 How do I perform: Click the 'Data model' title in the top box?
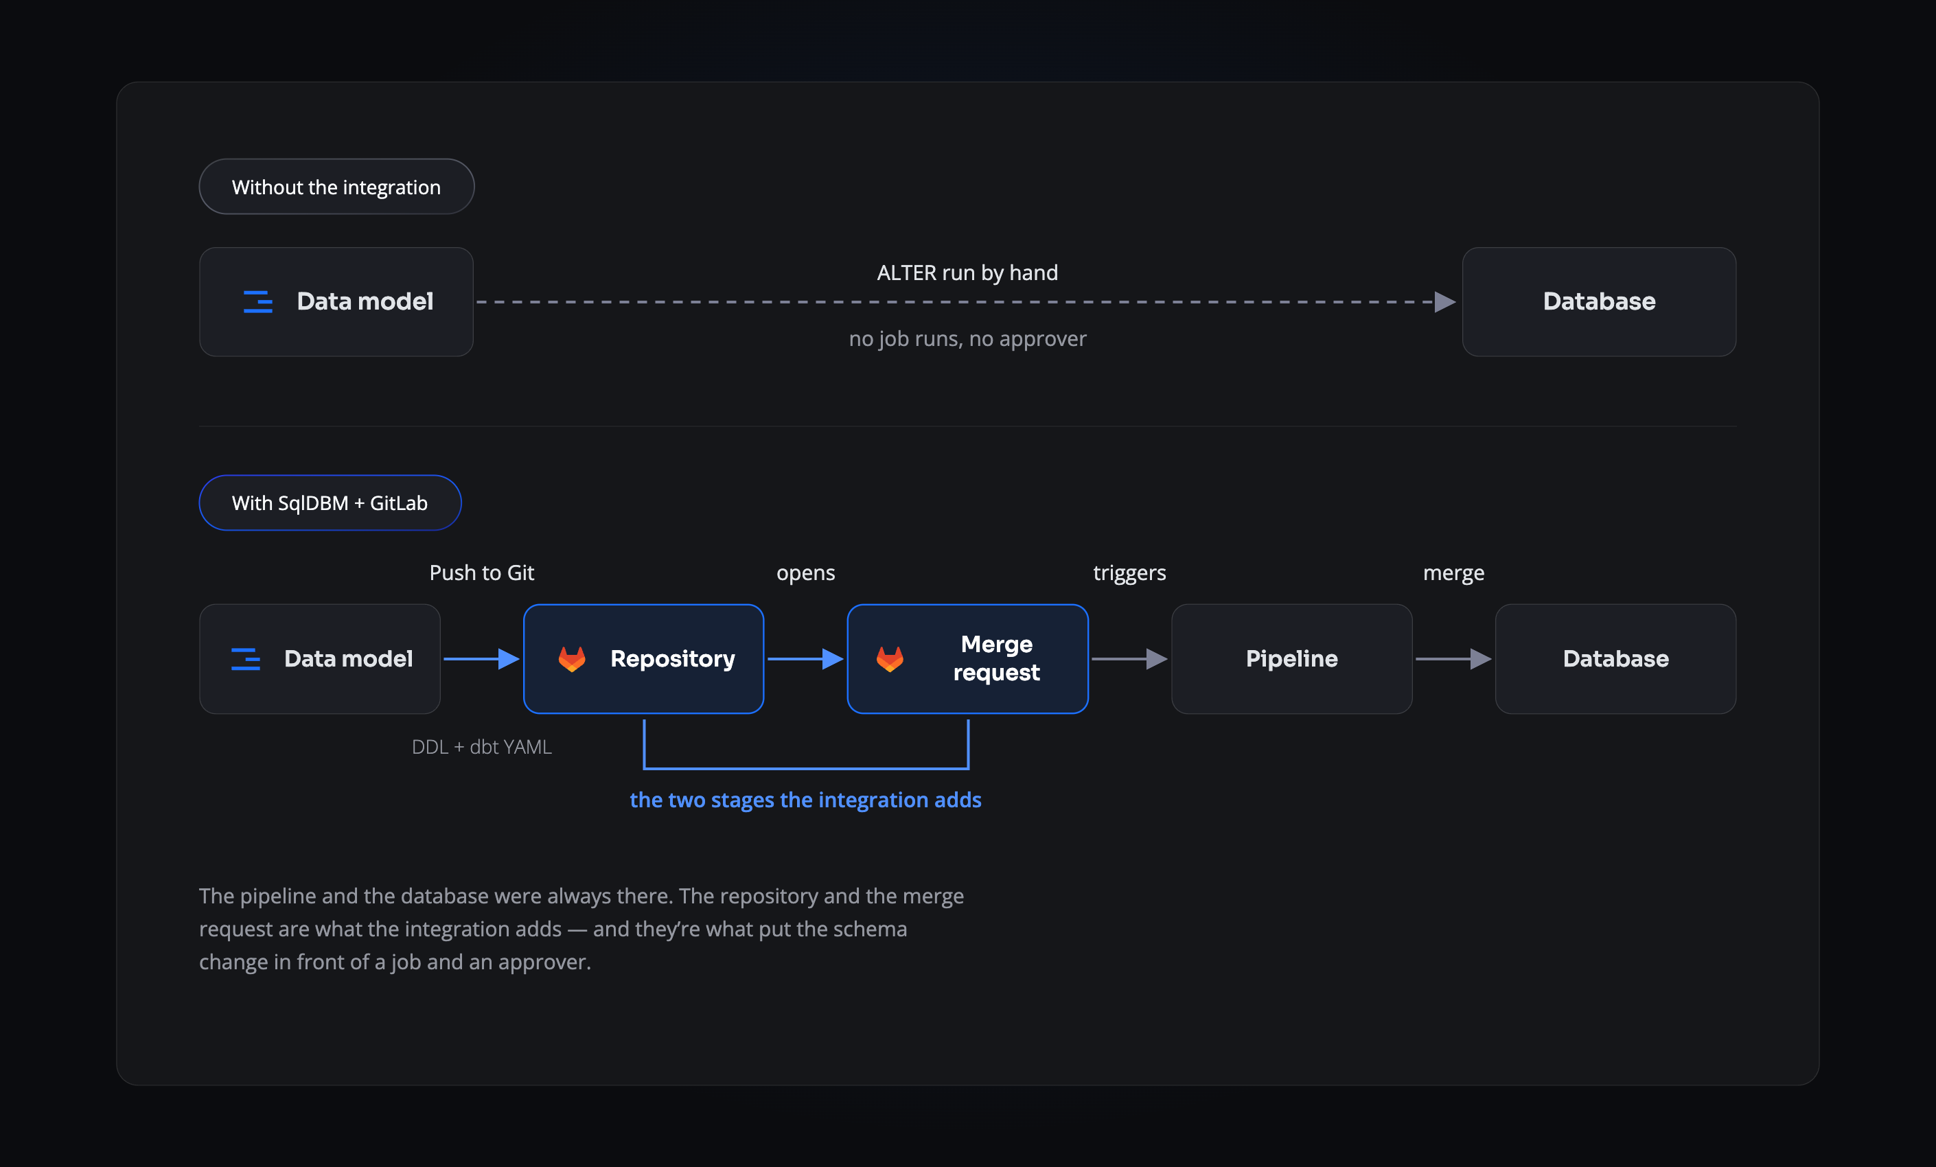click(x=365, y=302)
